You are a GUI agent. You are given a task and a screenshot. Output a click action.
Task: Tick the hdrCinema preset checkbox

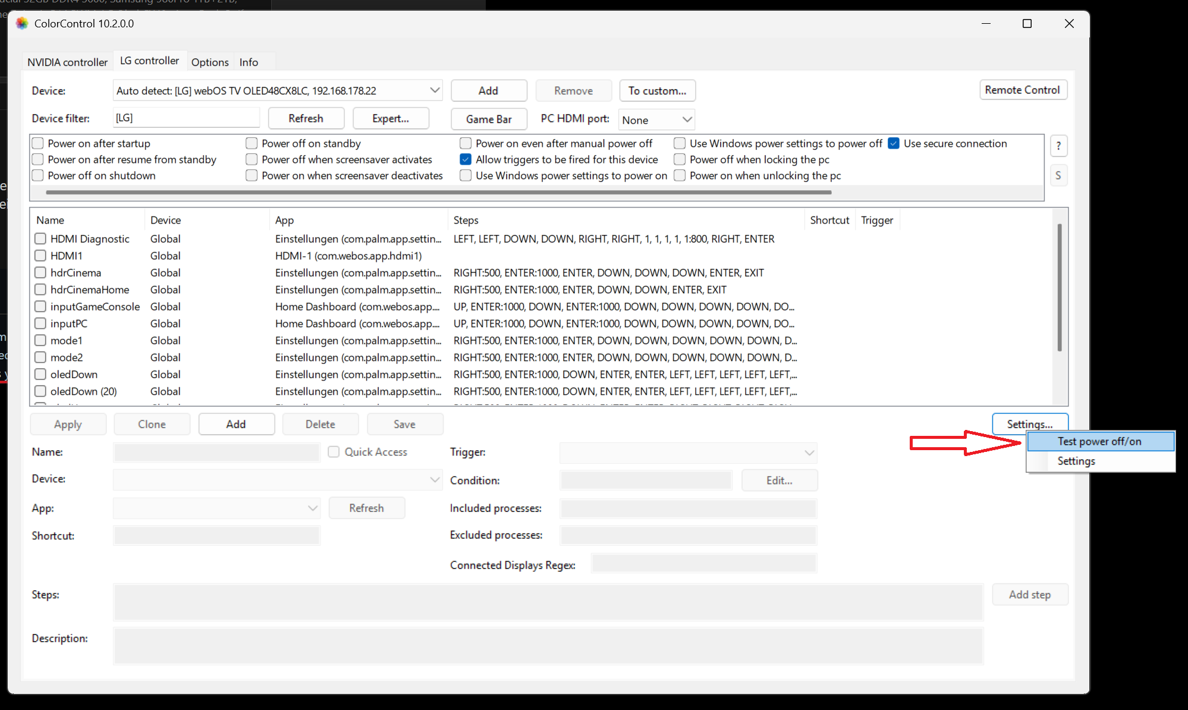40,272
